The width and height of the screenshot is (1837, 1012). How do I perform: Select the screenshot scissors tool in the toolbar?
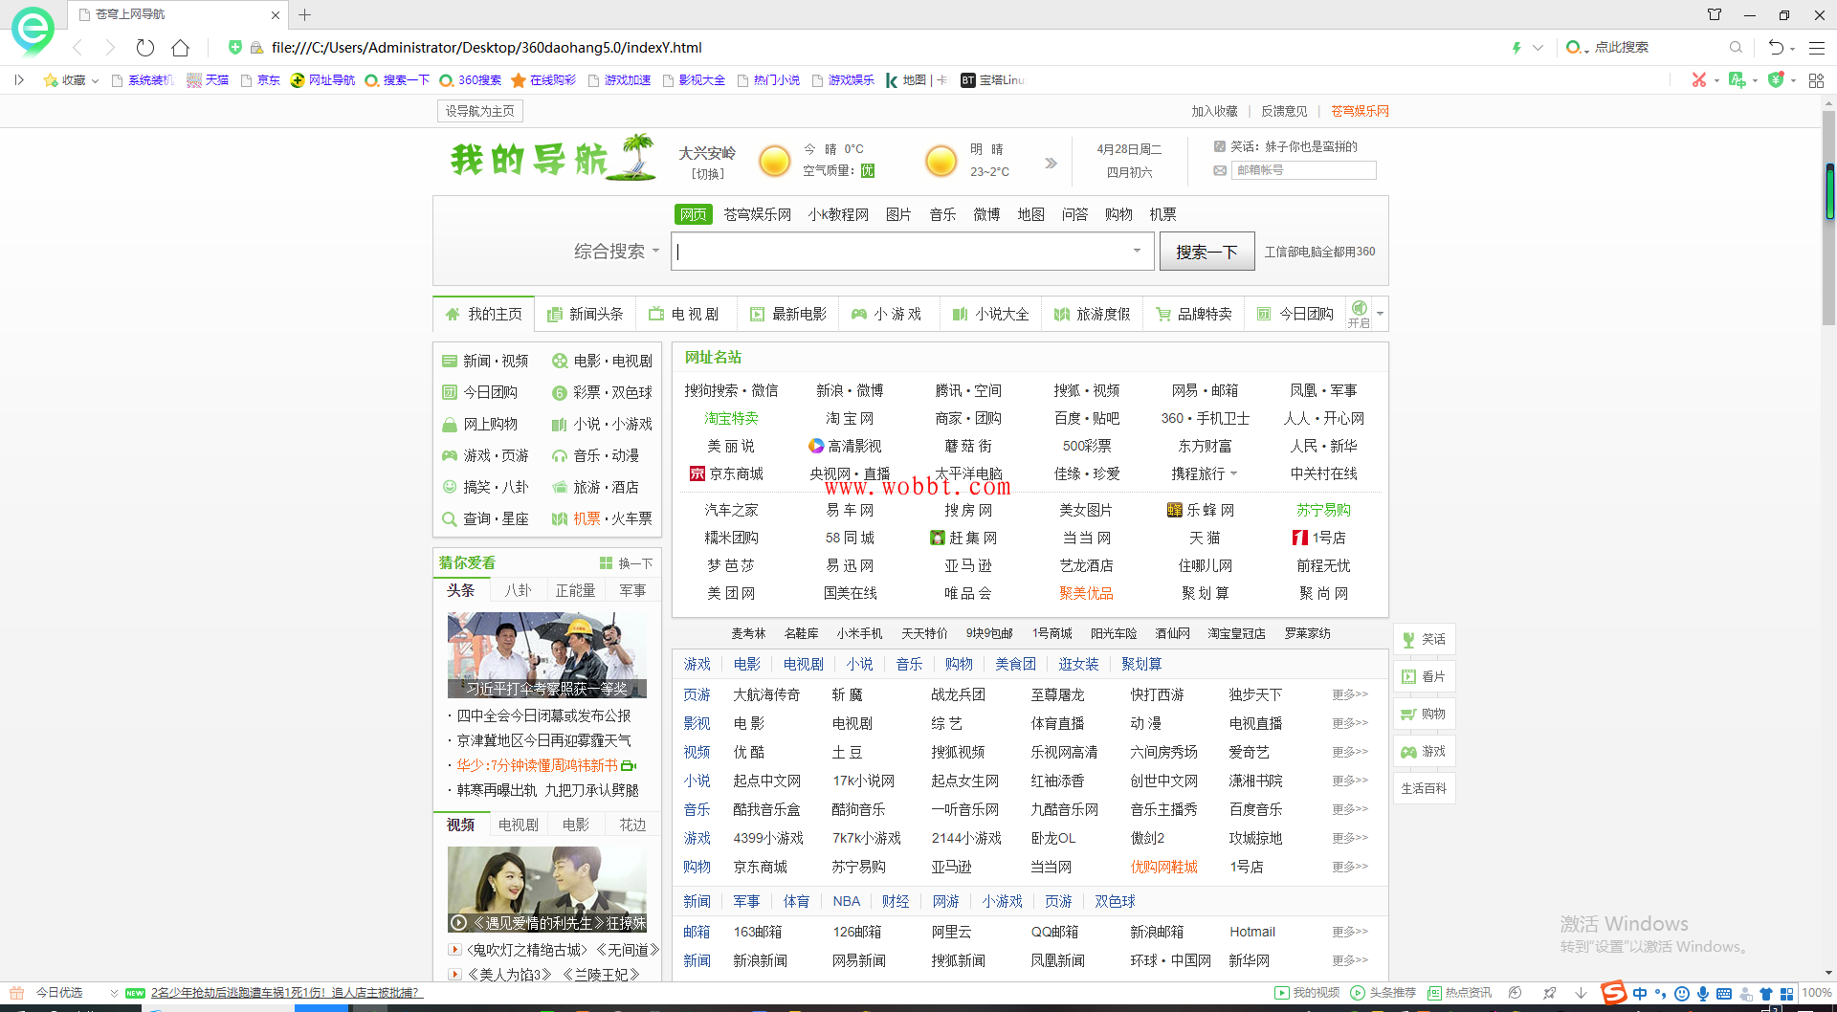pyautogui.click(x=1700, y=80)
